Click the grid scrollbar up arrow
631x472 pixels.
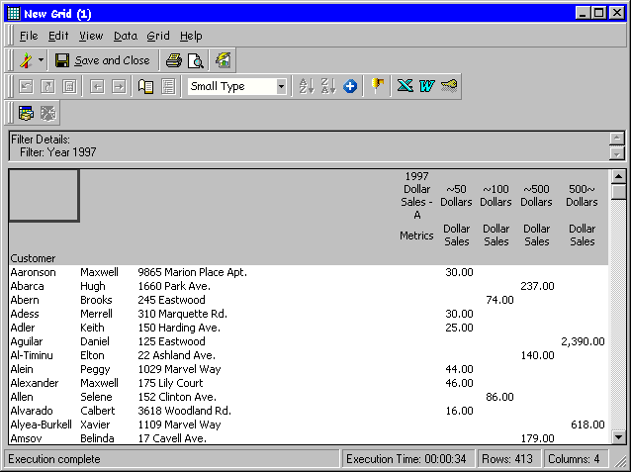[618, 176]
